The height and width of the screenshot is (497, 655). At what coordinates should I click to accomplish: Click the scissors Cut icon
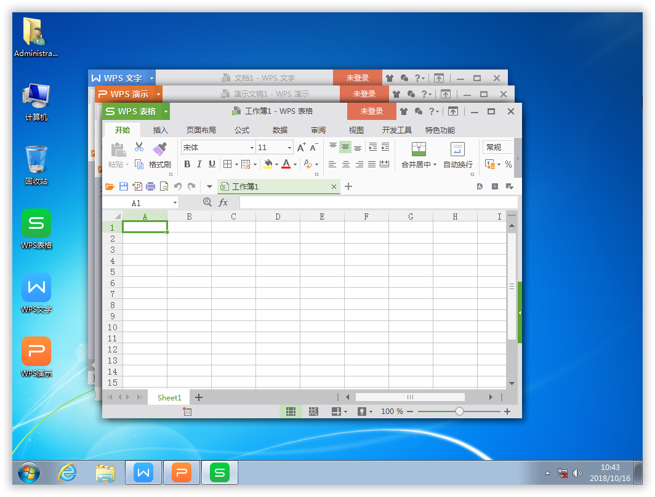click(139, 147)
